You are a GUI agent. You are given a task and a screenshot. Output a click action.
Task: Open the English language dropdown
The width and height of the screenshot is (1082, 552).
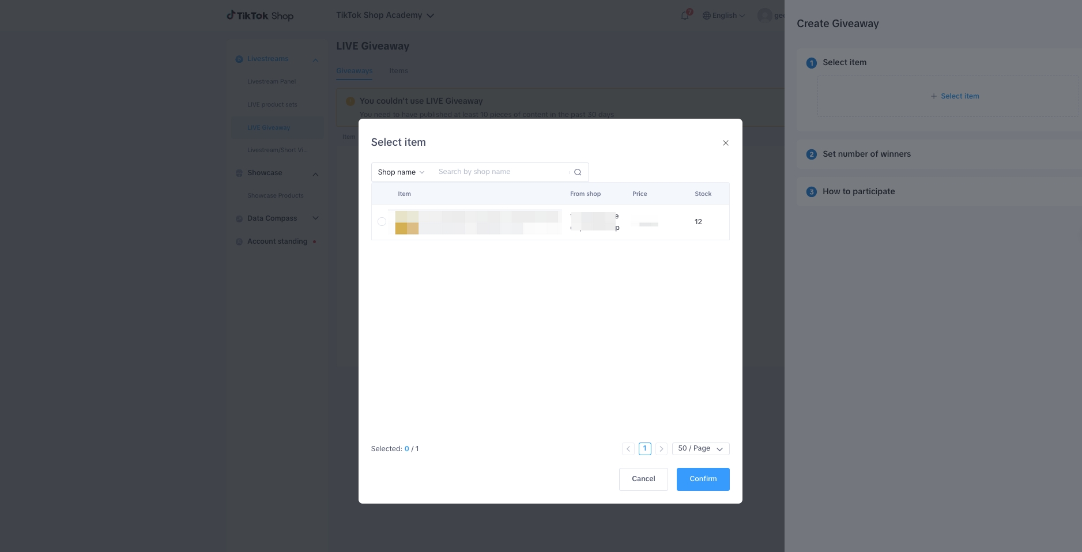coord(724,16)
